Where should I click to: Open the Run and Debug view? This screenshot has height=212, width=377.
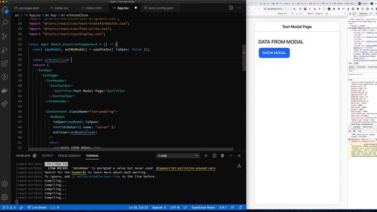click(x=5, y=50)
